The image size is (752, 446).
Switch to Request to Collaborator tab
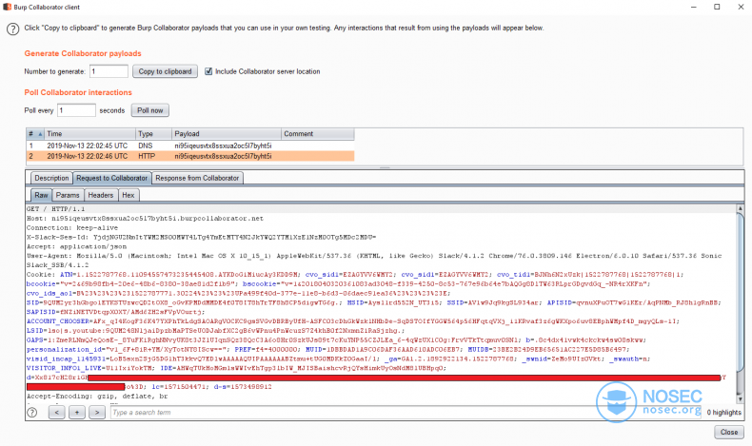coord(111,178)
